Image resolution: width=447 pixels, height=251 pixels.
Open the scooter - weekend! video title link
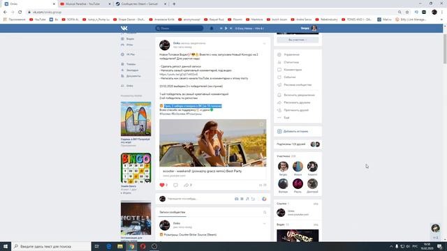click(x=202, y=171)
